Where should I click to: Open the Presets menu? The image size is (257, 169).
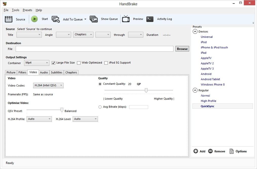[x=27, y=10]
